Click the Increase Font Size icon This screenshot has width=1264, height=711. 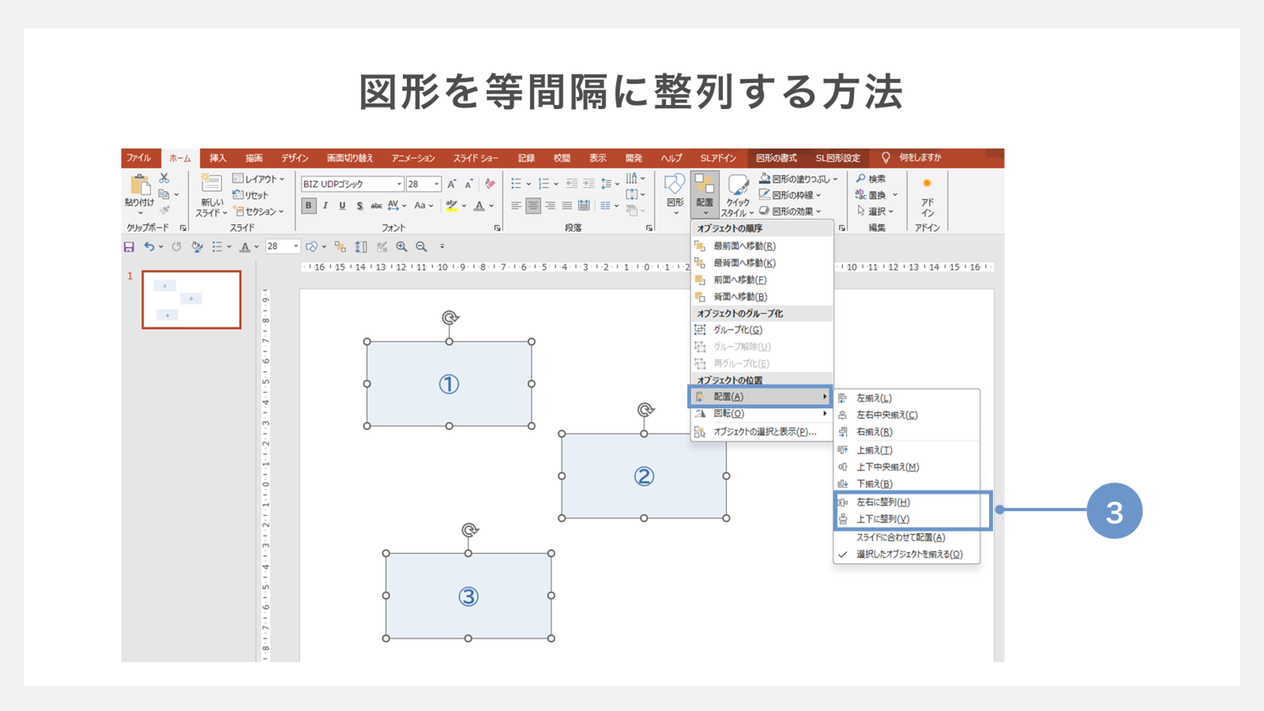coord(452,184)
